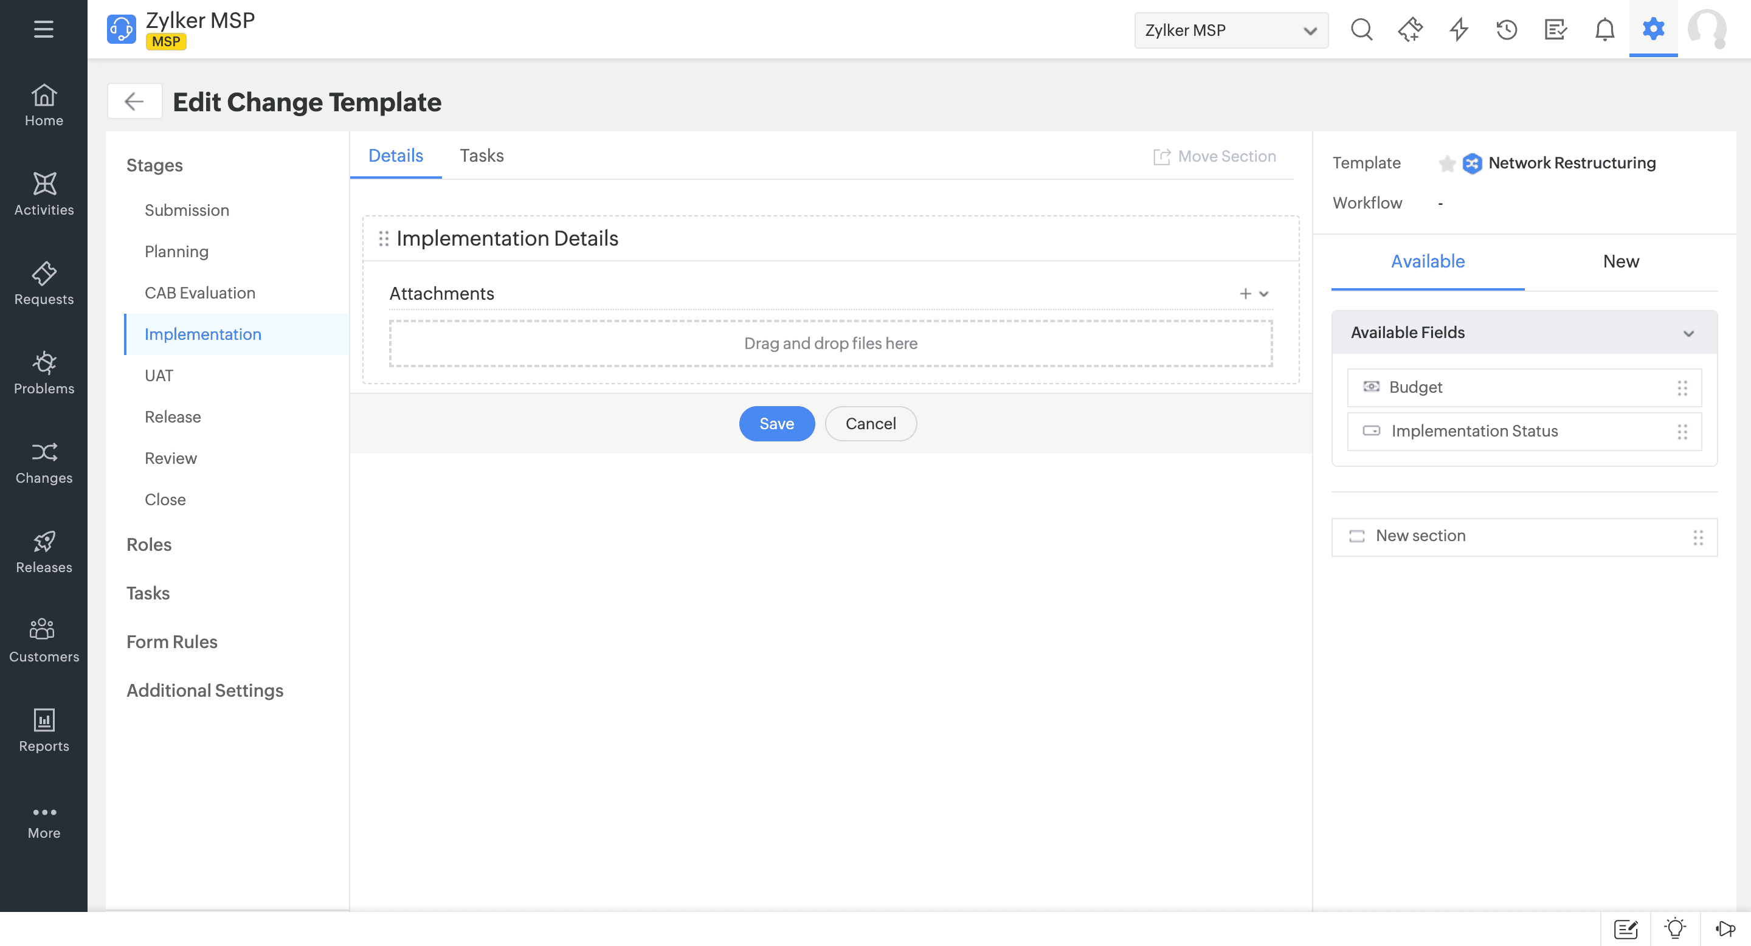Image resolution: width=1751 pixels, height=946 pixels.
Task: Click the Attachments plus icon
Action: [x=1245, y=294]
